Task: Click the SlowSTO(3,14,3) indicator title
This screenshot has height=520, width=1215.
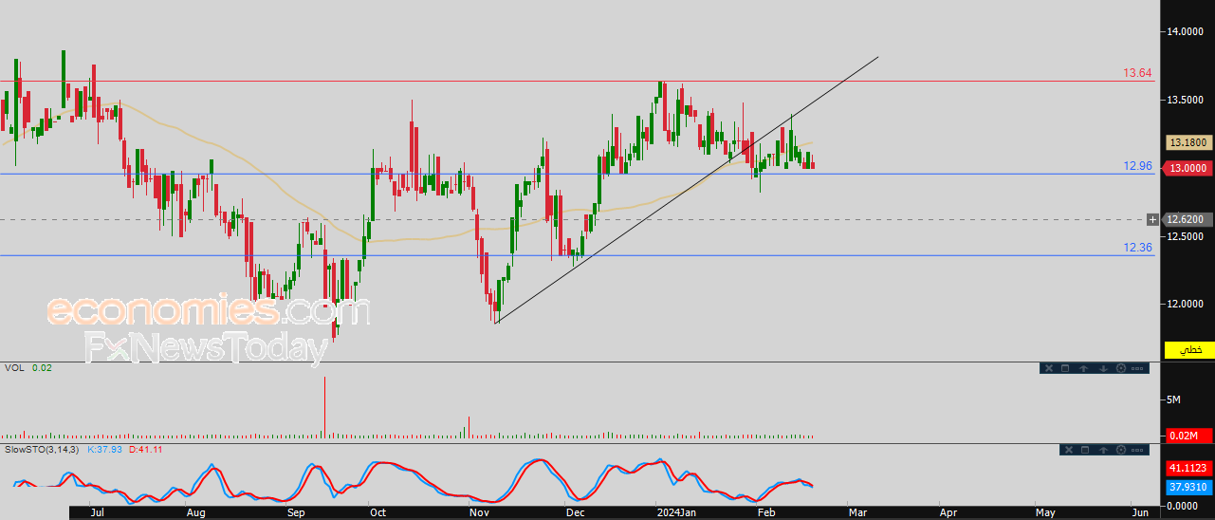Action: coord(43,449)
